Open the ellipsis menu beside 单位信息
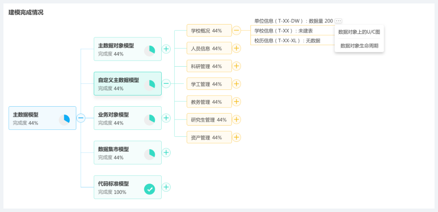The height and width of the screenshot is (212, 438). pyautogui.click(x=338, y=21)
